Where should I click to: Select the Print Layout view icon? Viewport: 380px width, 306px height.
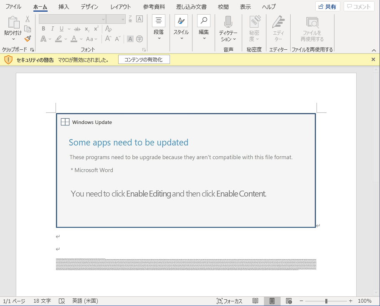click(x=272, y=301)
